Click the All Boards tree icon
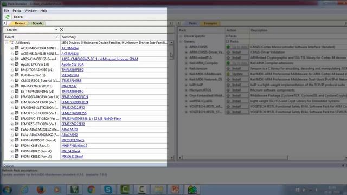 (x=11, y=42)
